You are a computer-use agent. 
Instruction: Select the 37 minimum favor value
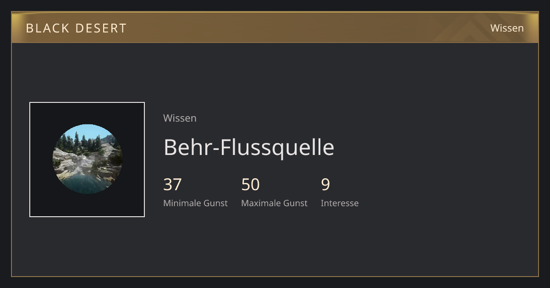[x=172, y=184]
